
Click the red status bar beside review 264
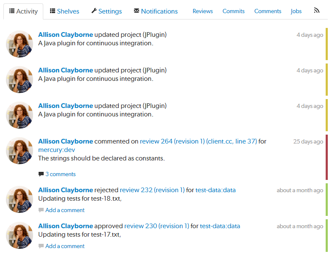[x=327, y=157]
